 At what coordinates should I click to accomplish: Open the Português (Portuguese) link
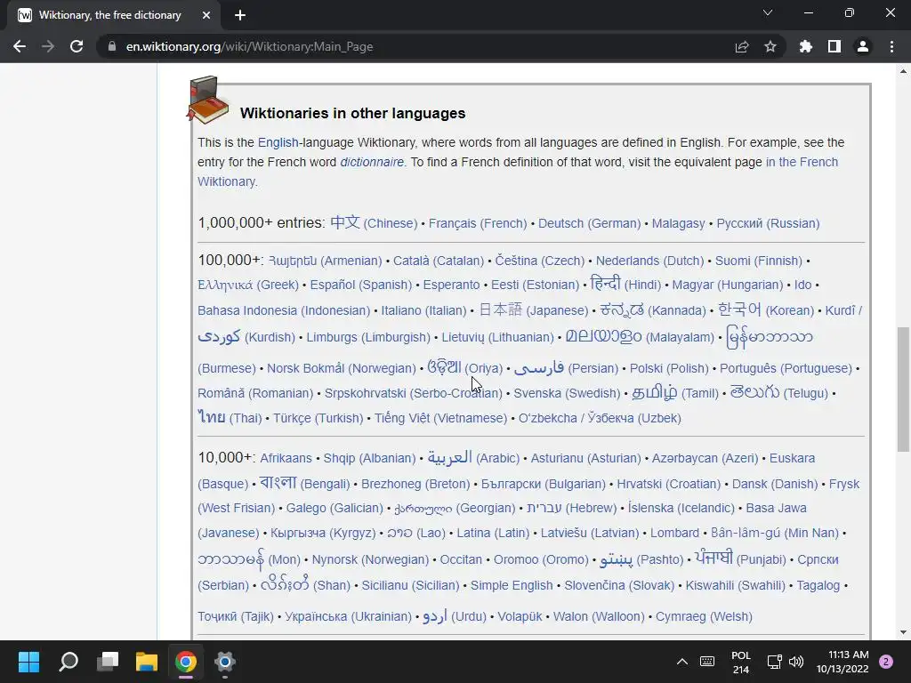point(786,369)
